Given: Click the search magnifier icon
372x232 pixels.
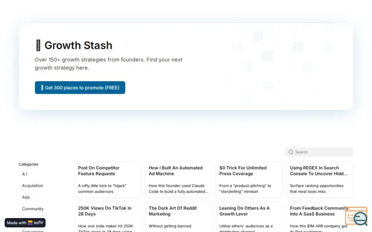Looking at the screenshot, I should [291, 152].
